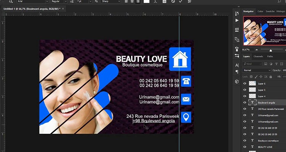
Task: Switch to the Swatches tab
Action: click(x=270, y=11)
